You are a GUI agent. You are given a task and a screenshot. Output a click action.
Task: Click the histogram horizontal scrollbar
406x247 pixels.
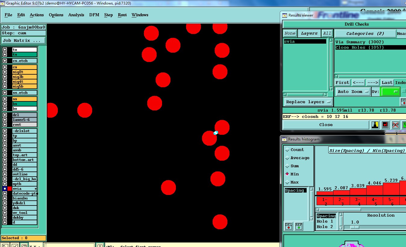361,209
